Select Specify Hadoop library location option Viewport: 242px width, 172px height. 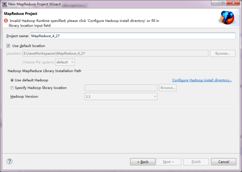pos(12,88)
